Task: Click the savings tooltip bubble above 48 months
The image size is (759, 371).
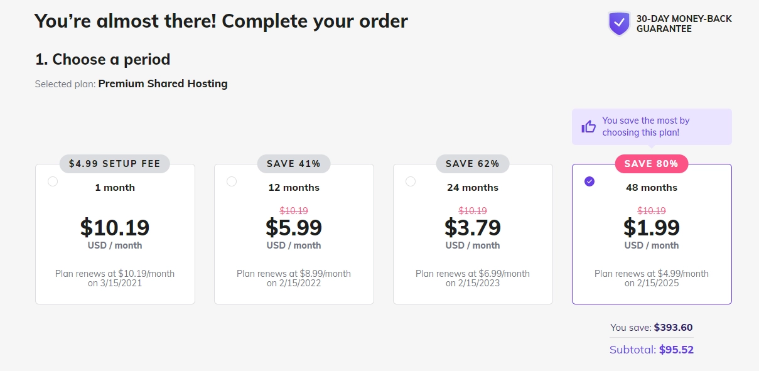Action: [x=652, y=126]
